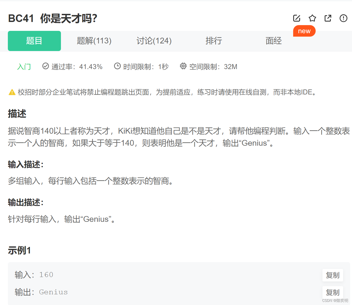The height and width of the screenshot is (305, 352).
Task: Click the CSDN @陈奕明 watermark link
Action: pos(336,301)
